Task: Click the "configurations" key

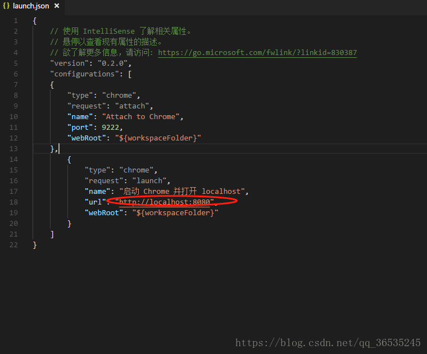Action: [84, 74]
